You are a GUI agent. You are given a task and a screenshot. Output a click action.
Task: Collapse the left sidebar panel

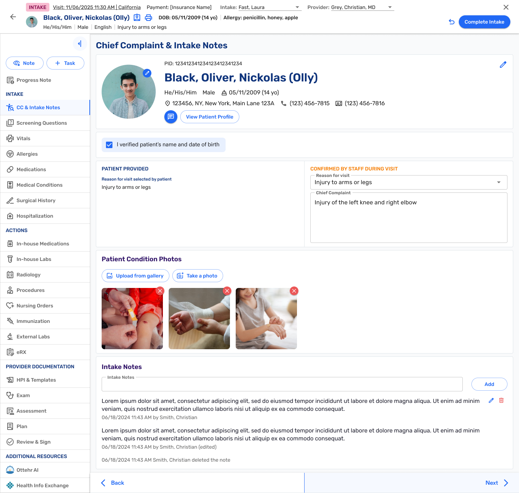80,44
